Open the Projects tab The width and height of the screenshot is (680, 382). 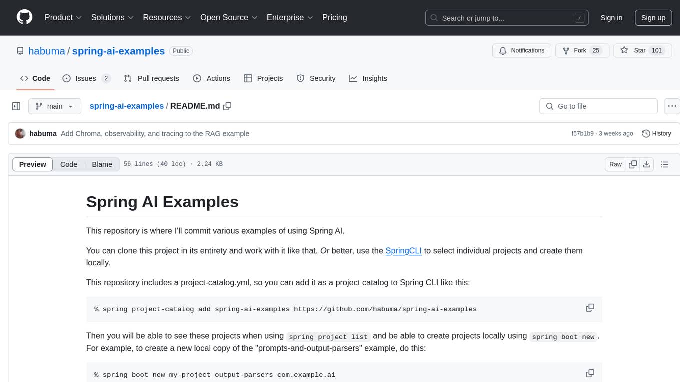pyautogui.click(x=263, y=78)
